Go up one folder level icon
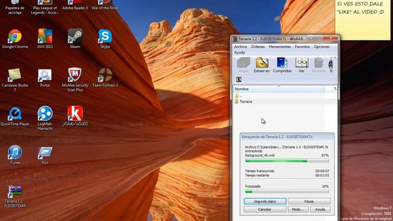This screenshot has width=393, height=221. [x=239, y=79]
